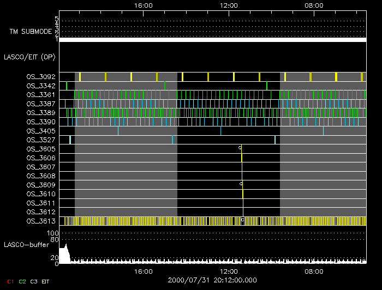Click the 12:00 label on the top axis

click(x=228, y=5)
